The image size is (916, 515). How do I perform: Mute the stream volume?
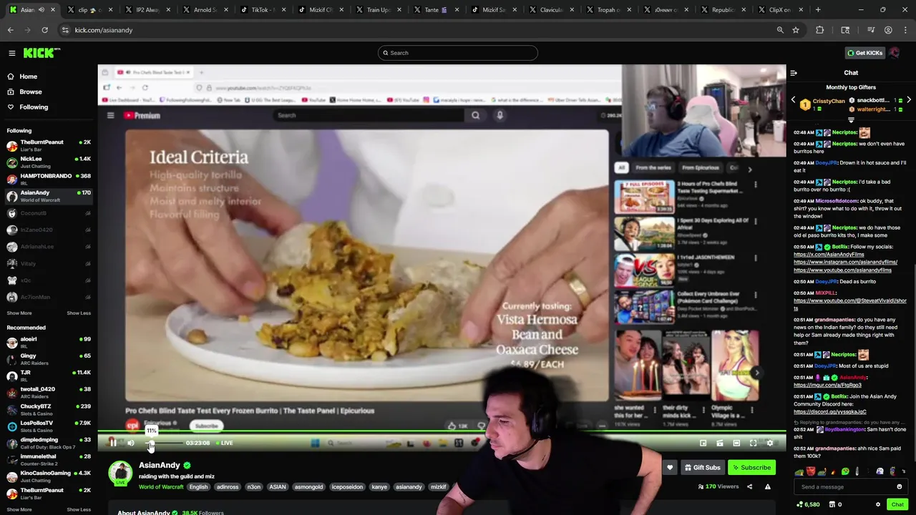point(131,443)
